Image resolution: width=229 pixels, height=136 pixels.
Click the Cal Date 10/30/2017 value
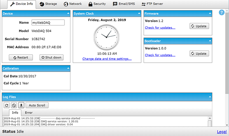click(27, 76)
